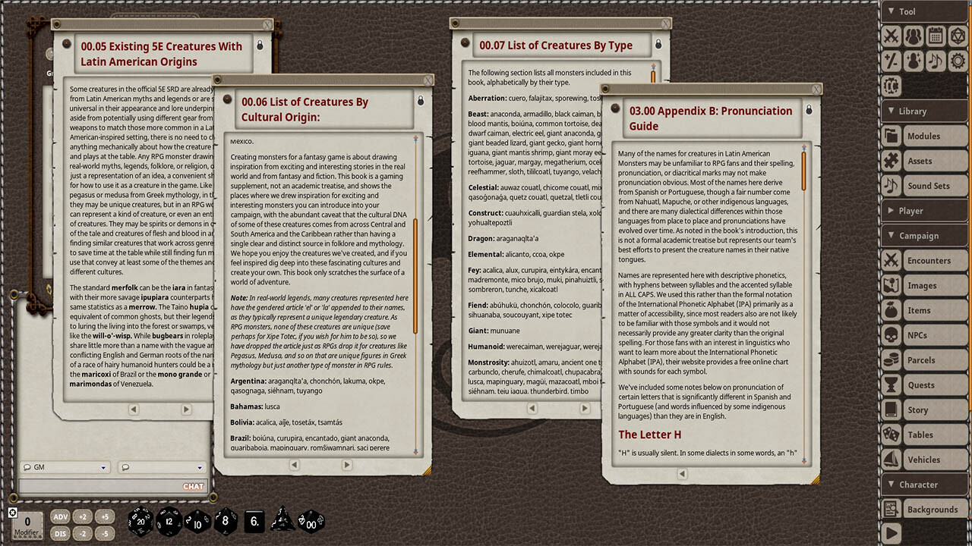Open the Effects window

pos(913,61)
